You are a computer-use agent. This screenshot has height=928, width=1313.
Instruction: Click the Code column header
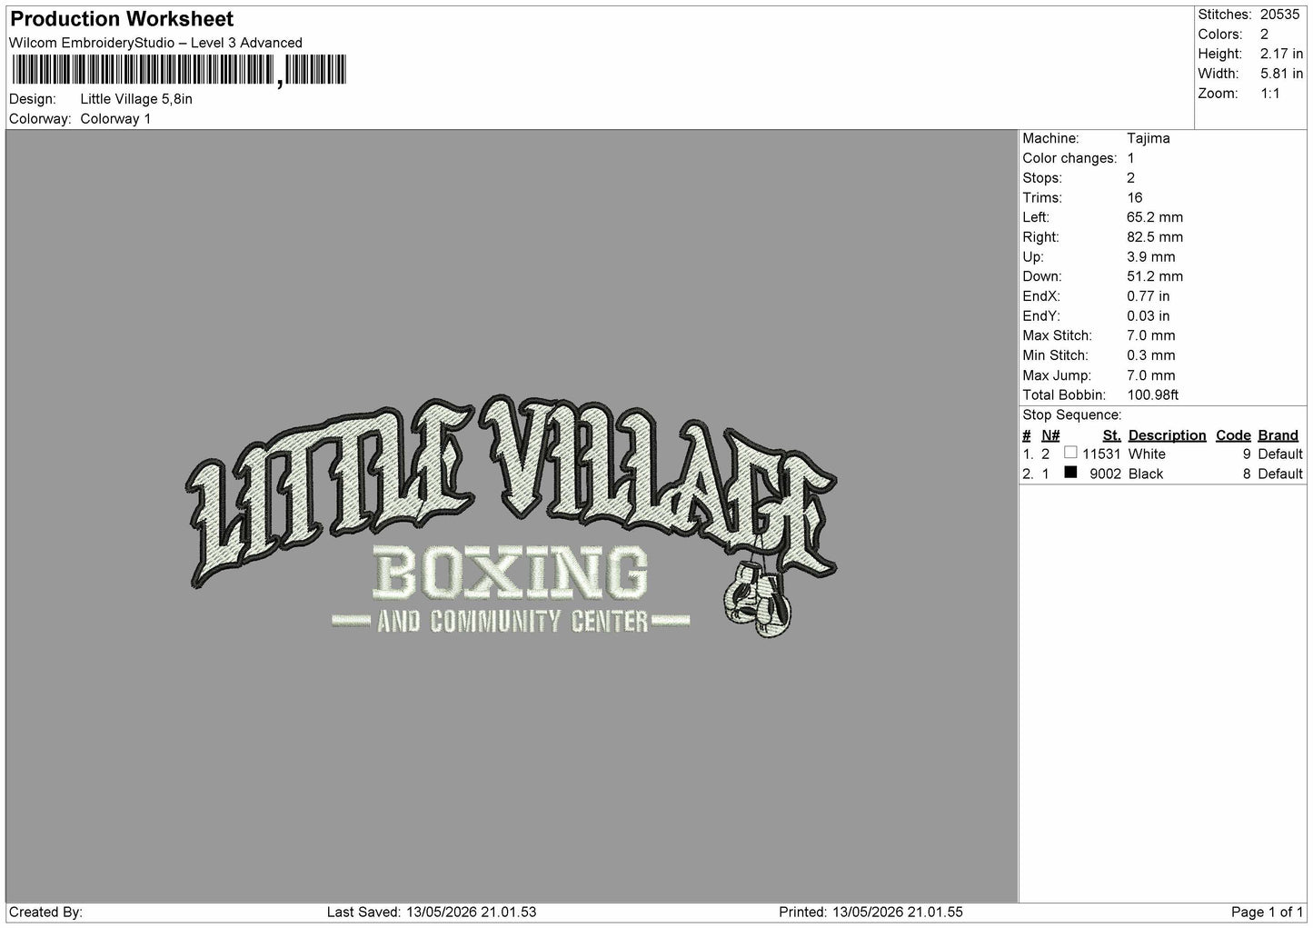(1233, 435)
